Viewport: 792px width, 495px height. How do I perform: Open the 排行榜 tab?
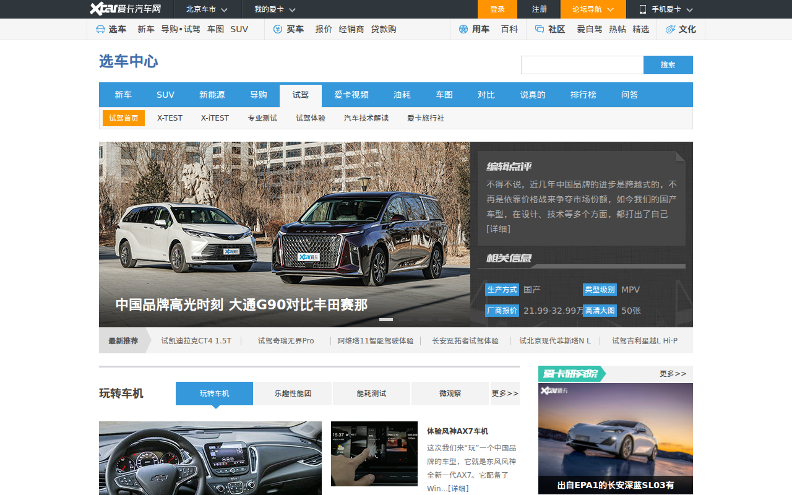coord(583,95)
